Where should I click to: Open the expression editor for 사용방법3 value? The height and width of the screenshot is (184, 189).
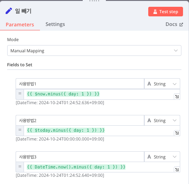[x=177, y=170]
